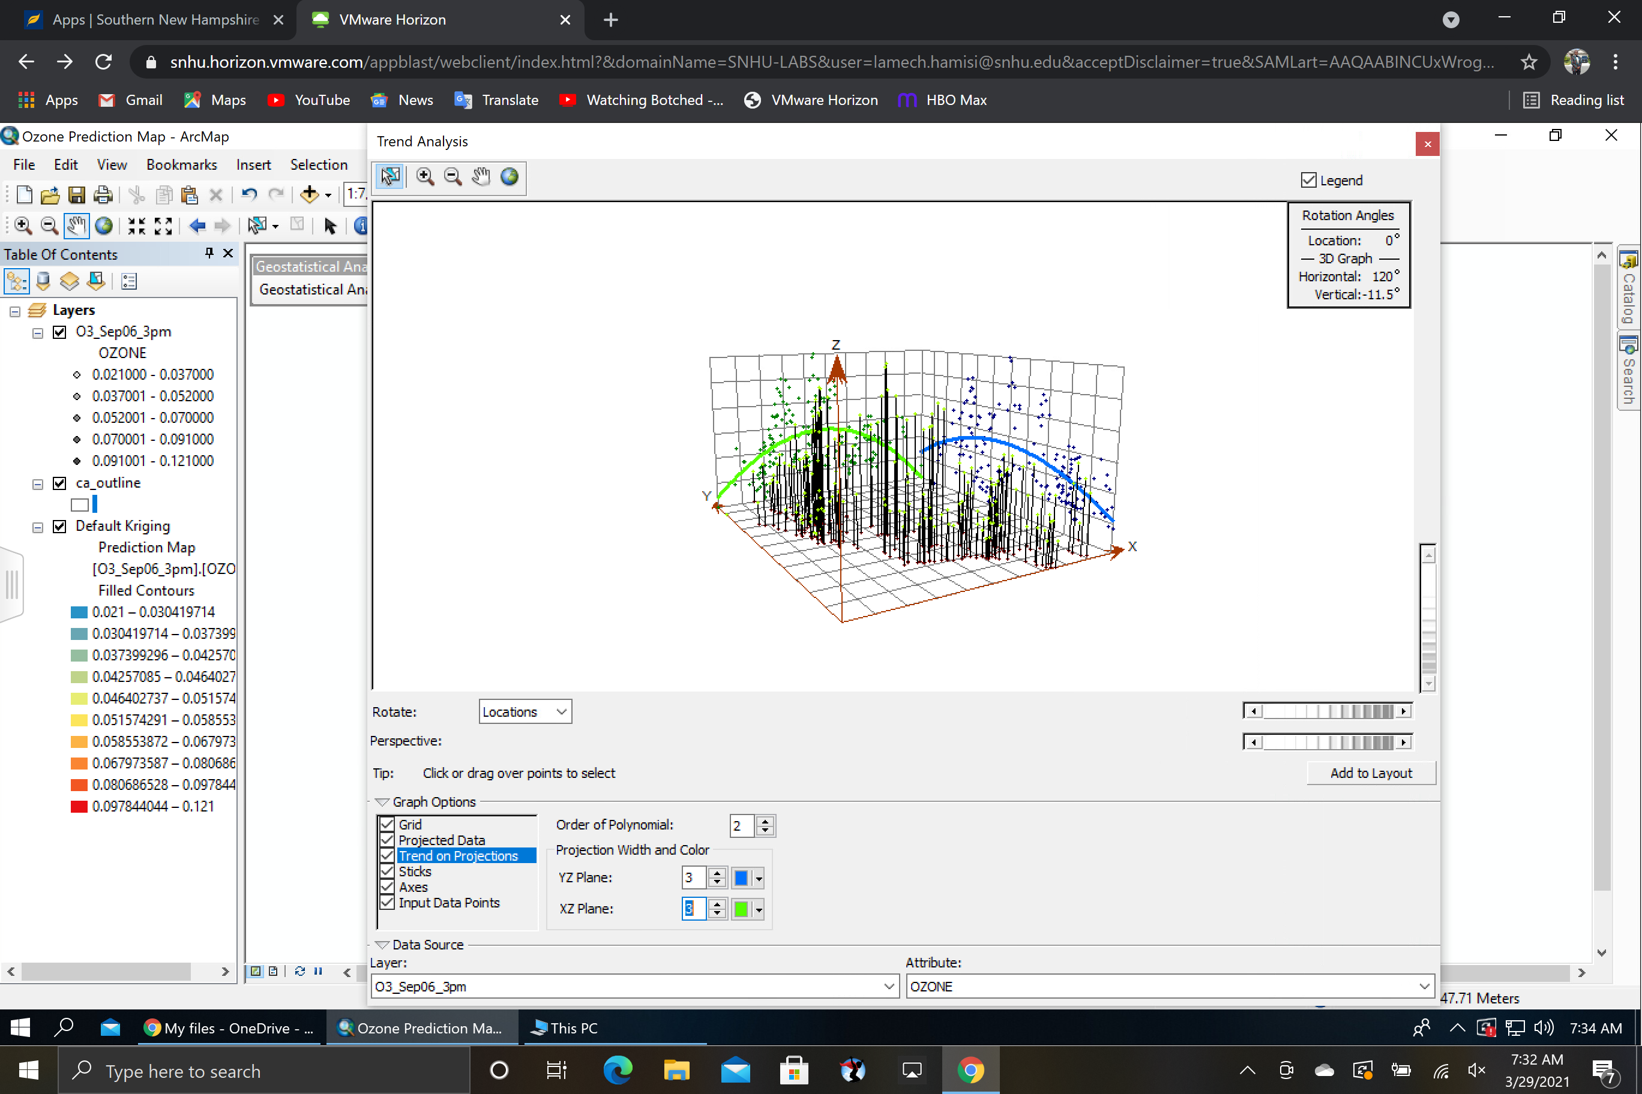This screenshot has height=1094, width=1642.
Task: Collapse the Layers root tree node
Action: pyautogui.click(x=14, y=311)
